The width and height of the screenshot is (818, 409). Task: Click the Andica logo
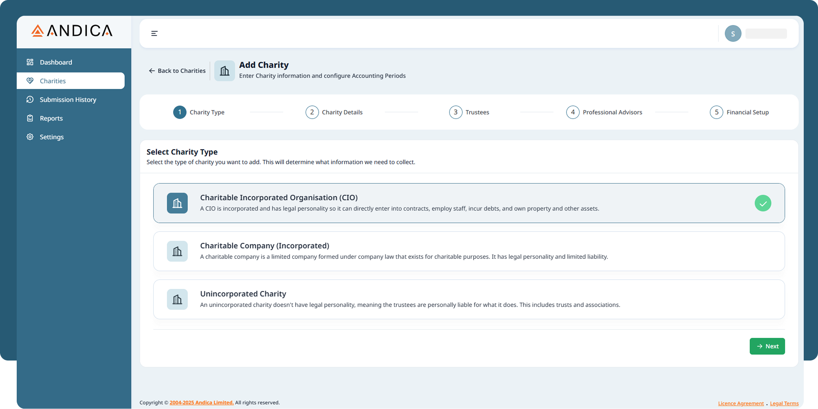pyautogui.click(x=72, y=31)
